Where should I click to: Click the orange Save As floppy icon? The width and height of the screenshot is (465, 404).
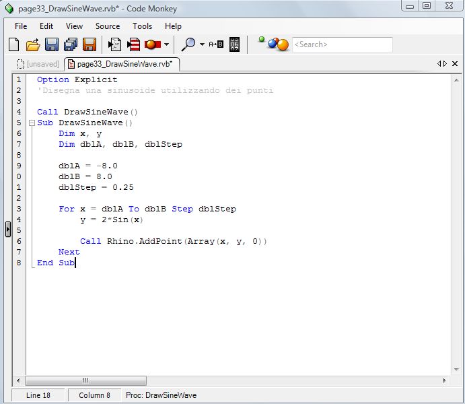(x=90, y=44)
